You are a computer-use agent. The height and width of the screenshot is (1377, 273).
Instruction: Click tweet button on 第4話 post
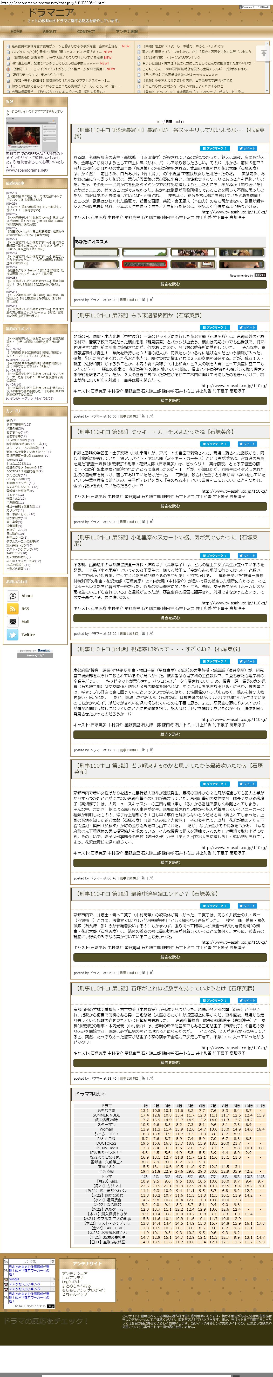click(247, 661)
